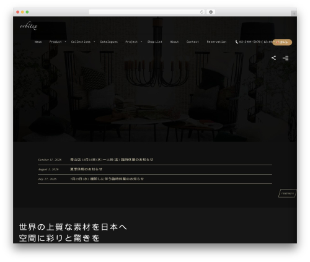The height and width of the screenshot is (262, 310).
Task: Open the October 11, 2026 news headline
Action: [x=112, y=160]
